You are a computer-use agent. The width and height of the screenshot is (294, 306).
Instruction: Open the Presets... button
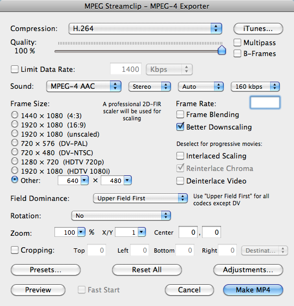(x=46, y=270)
